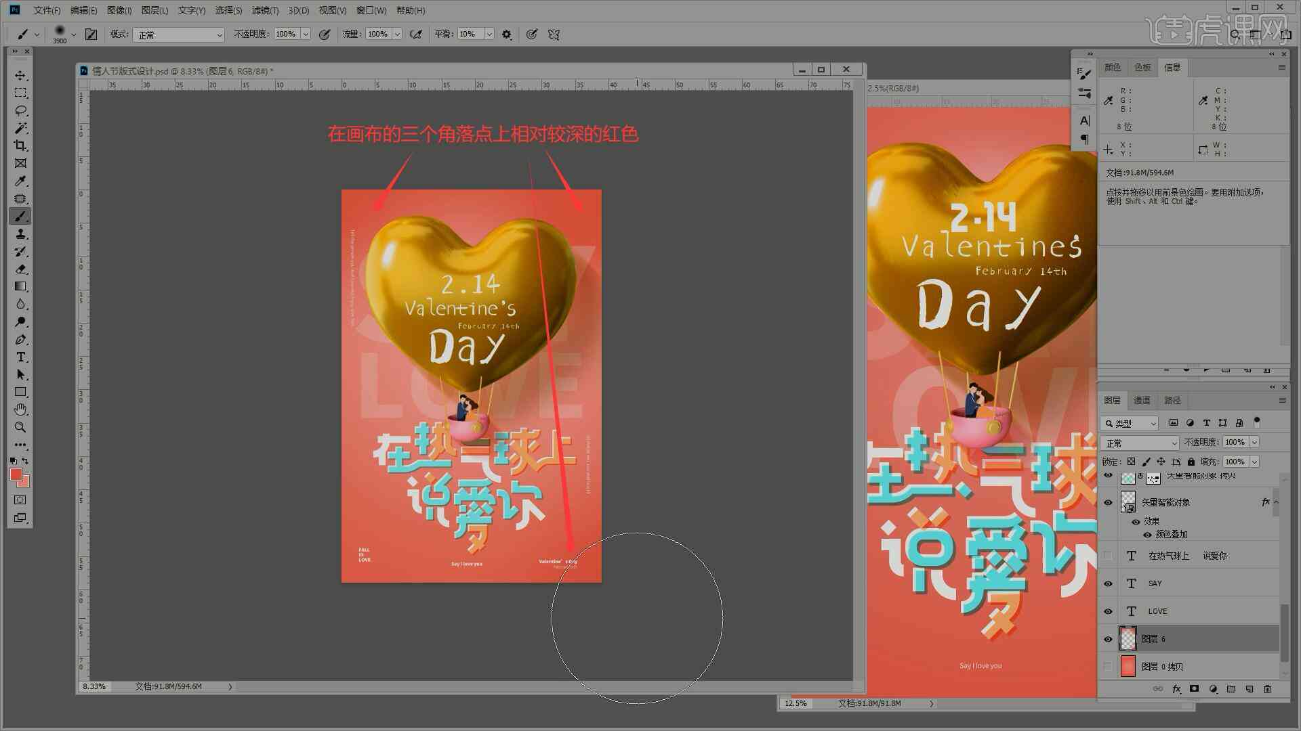Select the Pen tool
Screen dimensions: 1301x731
(x=20, y=339)
